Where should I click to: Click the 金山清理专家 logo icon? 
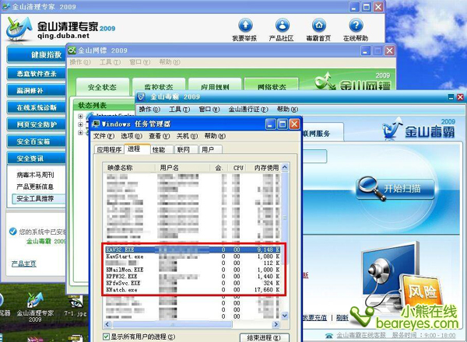pyautogui.click(x=19, y=29)
